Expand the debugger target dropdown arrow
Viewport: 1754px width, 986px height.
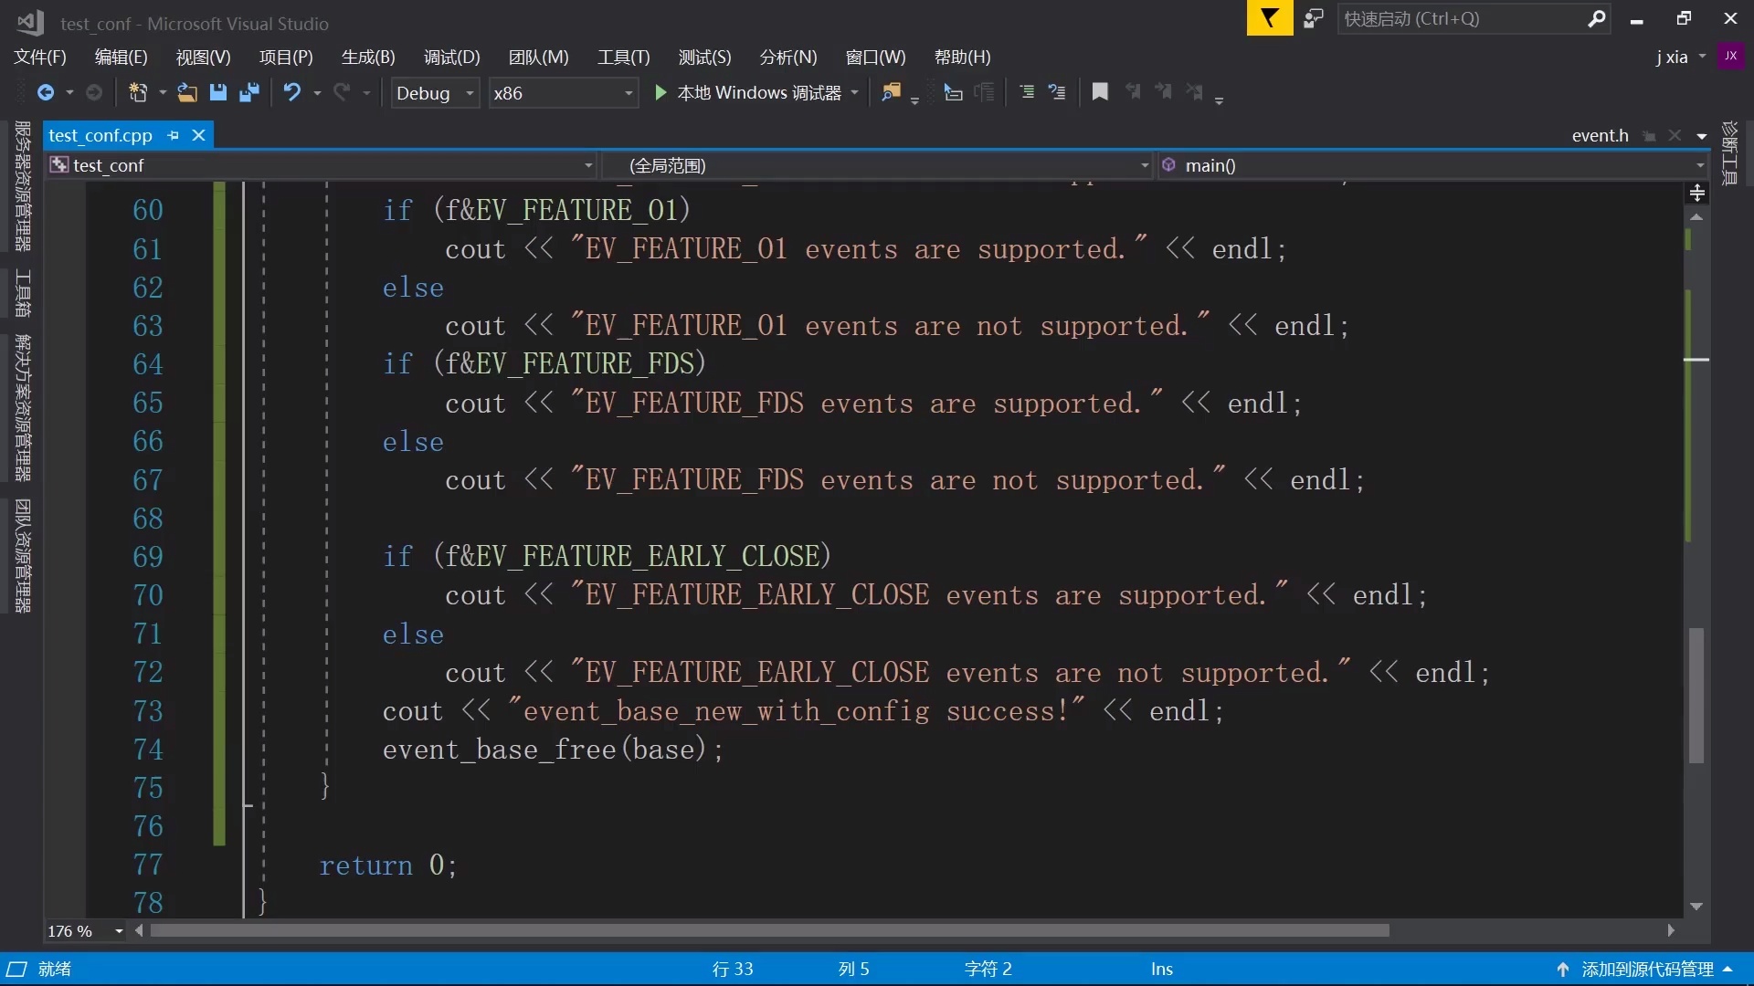tap(855, 92)
